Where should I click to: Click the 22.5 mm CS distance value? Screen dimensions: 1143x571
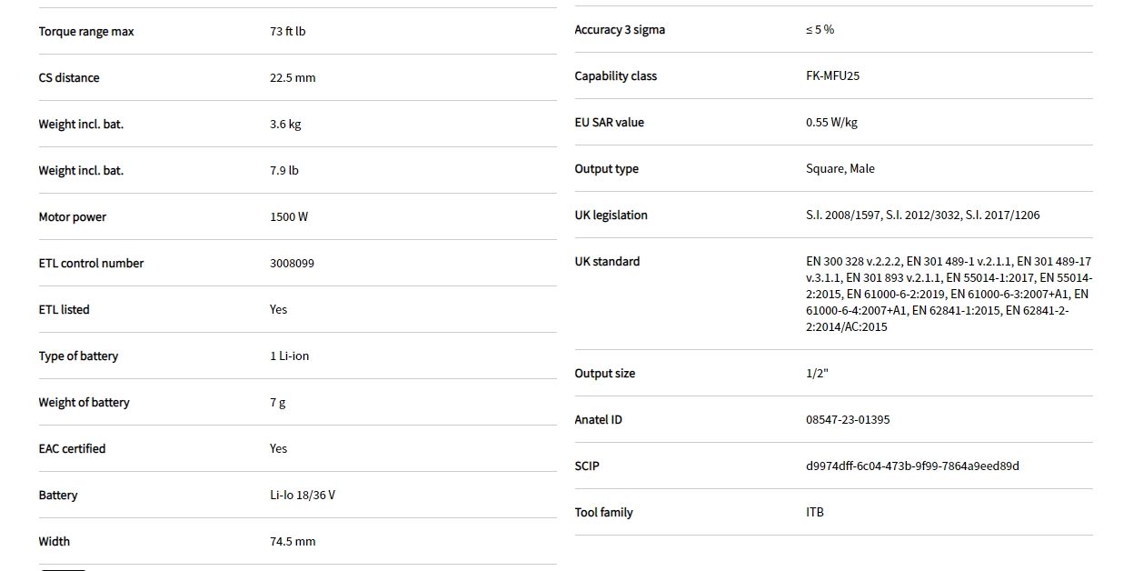coord(293,78)
